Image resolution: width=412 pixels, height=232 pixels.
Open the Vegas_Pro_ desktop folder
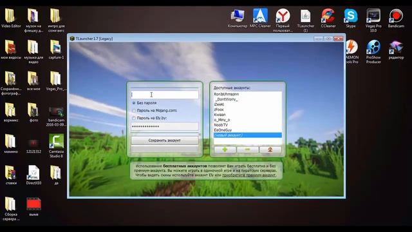click(56, 81)
